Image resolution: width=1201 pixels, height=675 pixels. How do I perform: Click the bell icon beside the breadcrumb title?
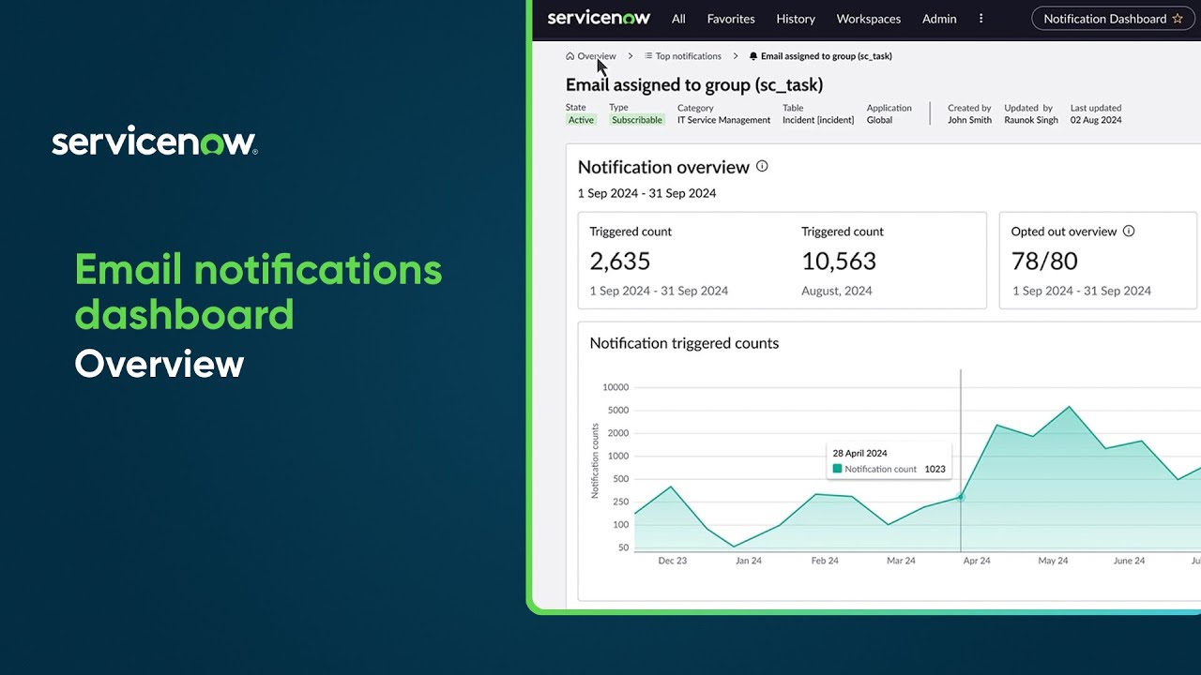753,55
